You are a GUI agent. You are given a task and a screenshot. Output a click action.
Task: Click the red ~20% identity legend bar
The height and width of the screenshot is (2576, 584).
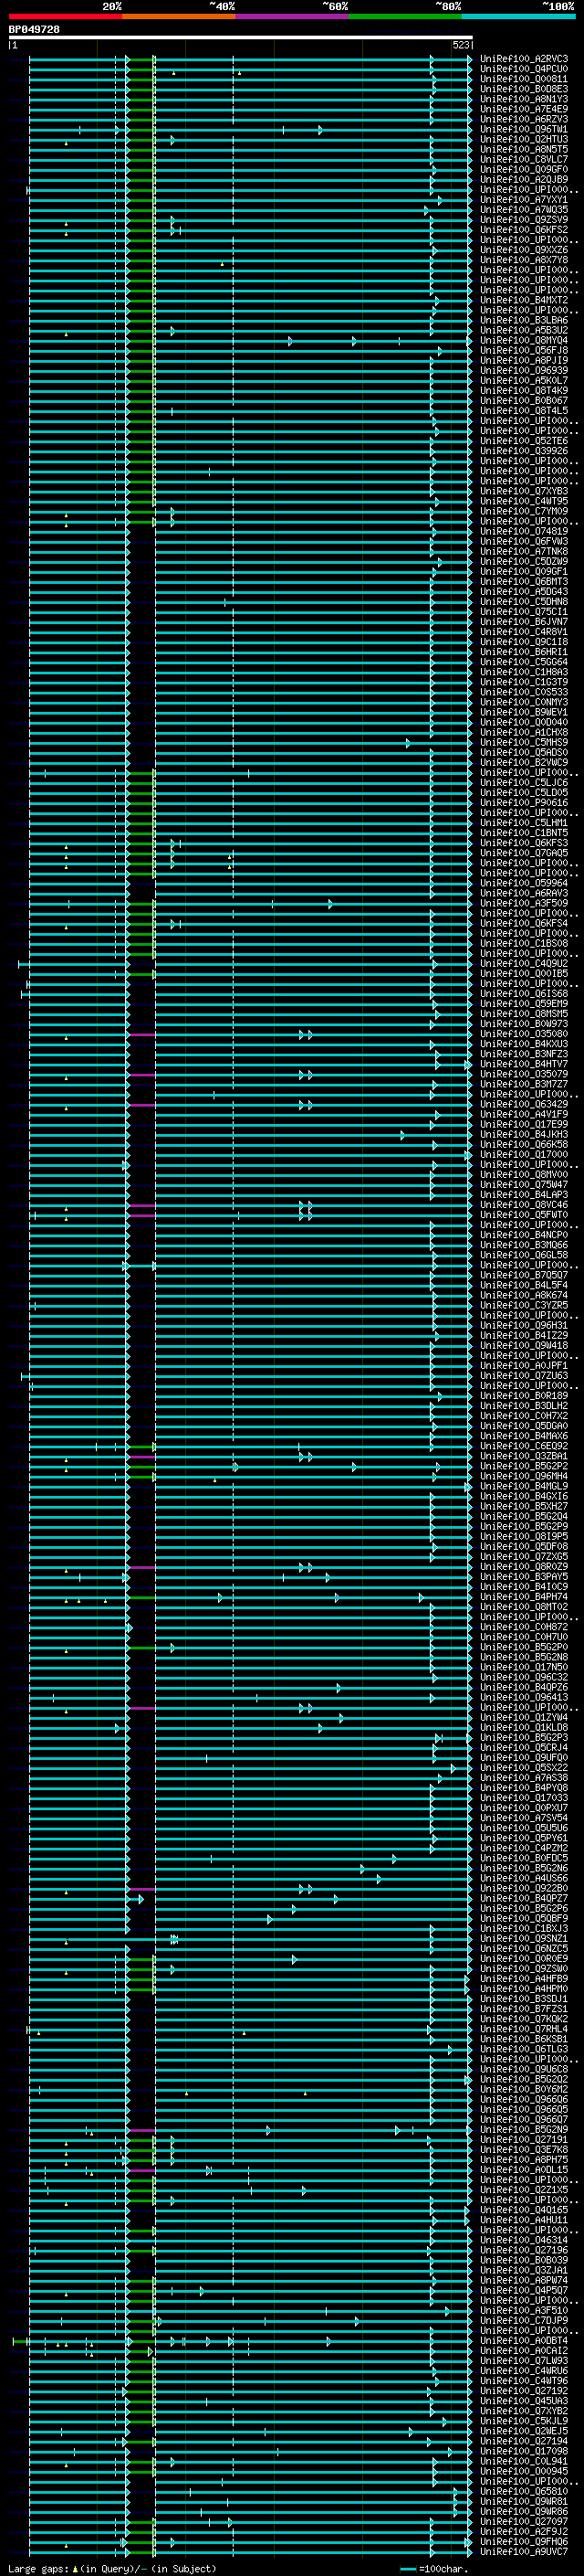[x=65, y=16]
